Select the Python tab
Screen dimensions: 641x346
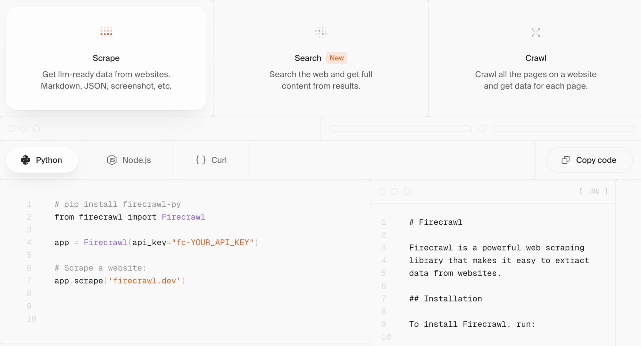(x=42, y=160)
